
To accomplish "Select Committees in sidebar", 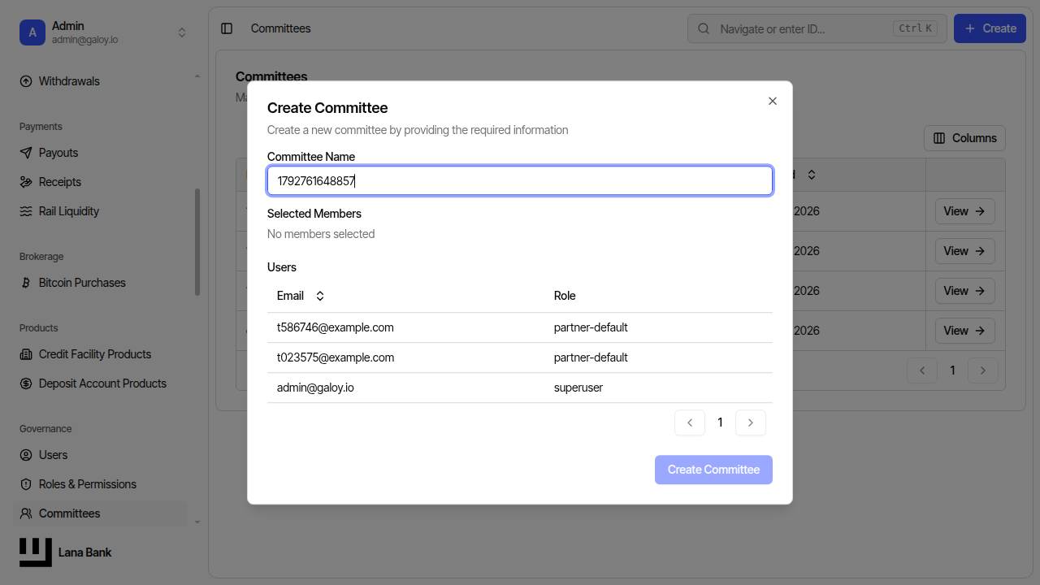I will click(101, 513).
